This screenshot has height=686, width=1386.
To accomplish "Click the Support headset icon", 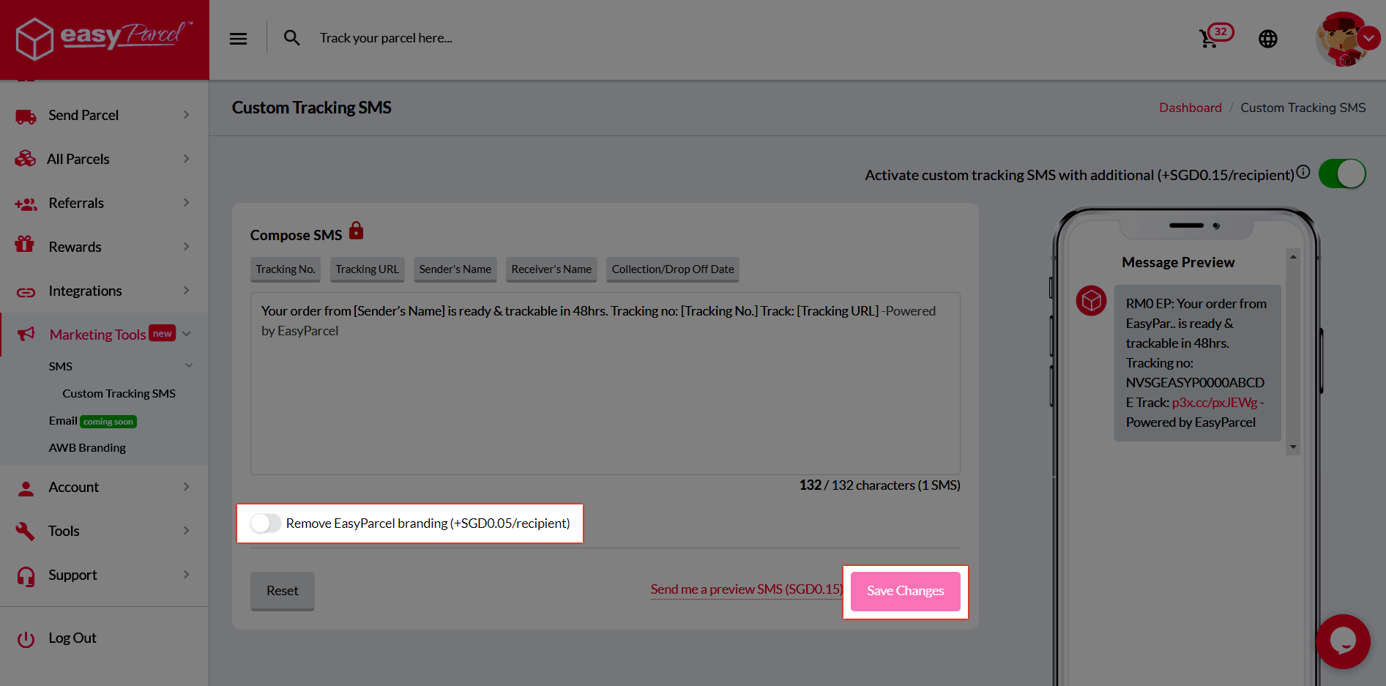I will (26, 575).
